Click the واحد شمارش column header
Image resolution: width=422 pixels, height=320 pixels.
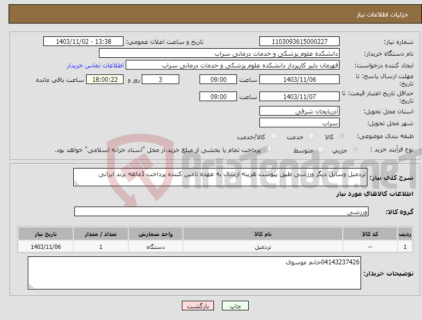[x=156, y=234]
